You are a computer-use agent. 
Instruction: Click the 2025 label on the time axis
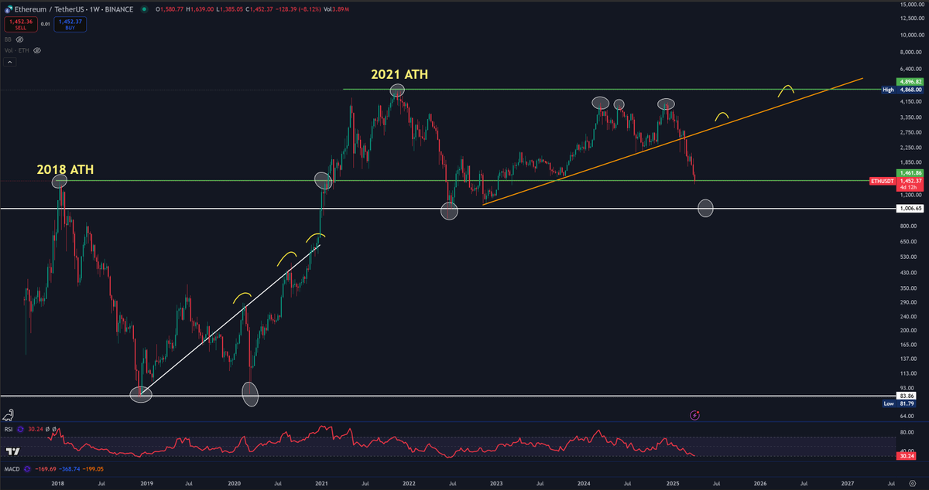(x=673, y=483)
